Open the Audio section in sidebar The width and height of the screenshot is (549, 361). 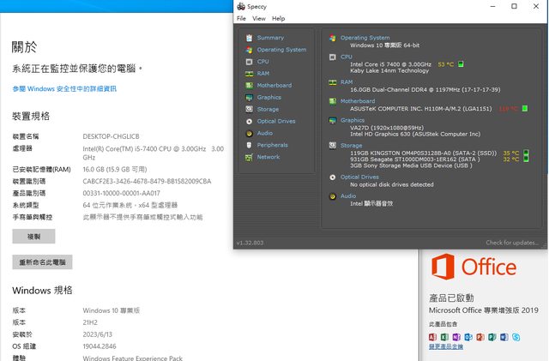[264, 133]
